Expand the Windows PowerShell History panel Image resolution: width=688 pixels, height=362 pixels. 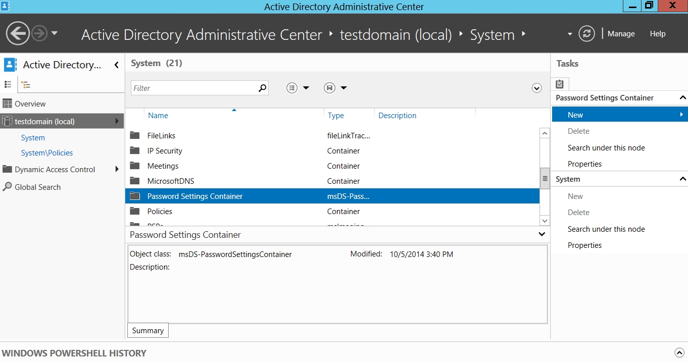[679, 353]
